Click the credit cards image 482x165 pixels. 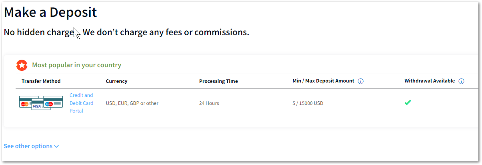click(x=41, y=103)
